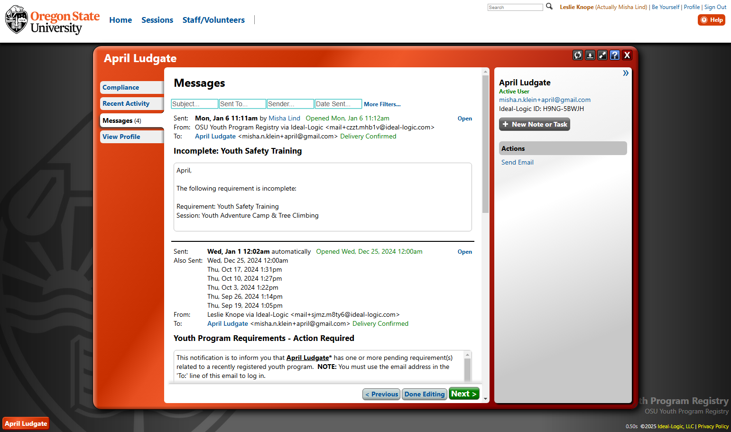Click the Oregon State University logo
Viewport: 731px width, 432px height.
(x=52, y=20)
